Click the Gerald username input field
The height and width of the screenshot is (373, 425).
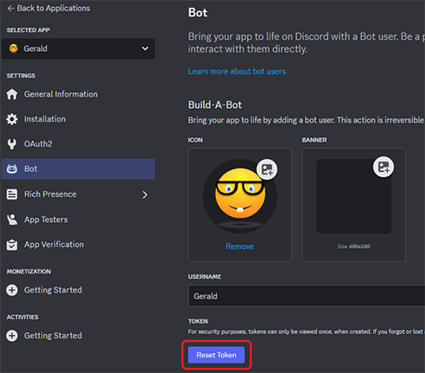click(x=307, y=296)
